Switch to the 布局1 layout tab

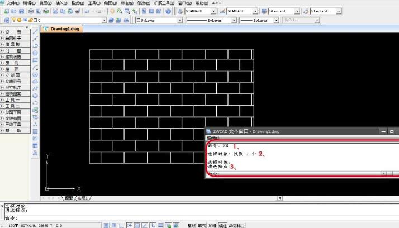83,198
